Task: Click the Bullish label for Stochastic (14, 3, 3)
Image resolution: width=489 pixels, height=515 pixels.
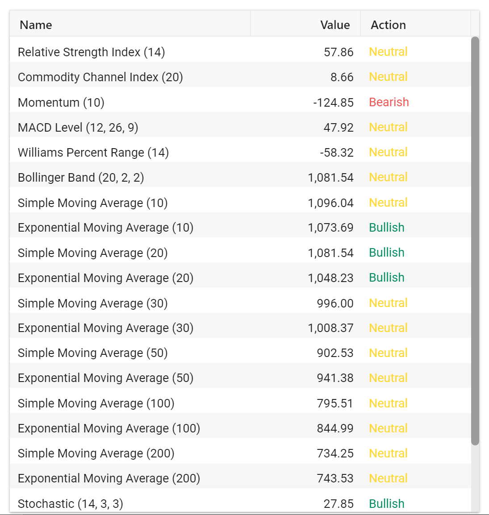Action: click(x=386, y=503)
